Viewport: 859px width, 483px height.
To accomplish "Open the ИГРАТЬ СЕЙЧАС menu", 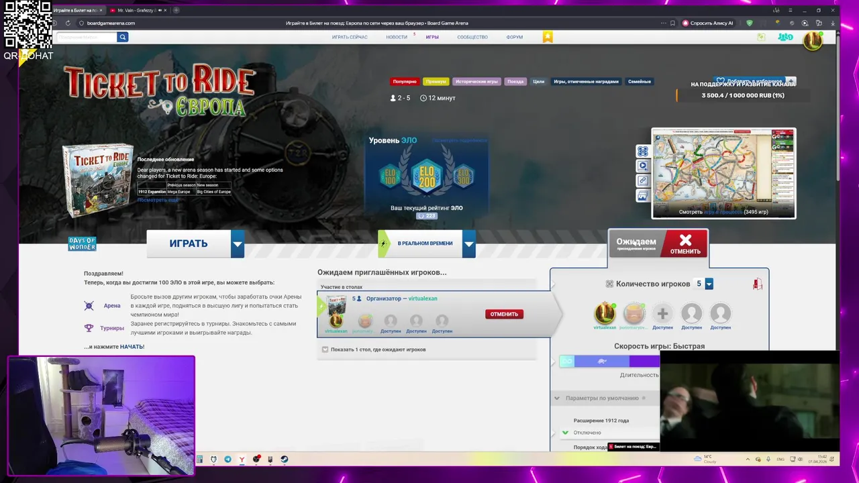I will [x=350, y=37].
